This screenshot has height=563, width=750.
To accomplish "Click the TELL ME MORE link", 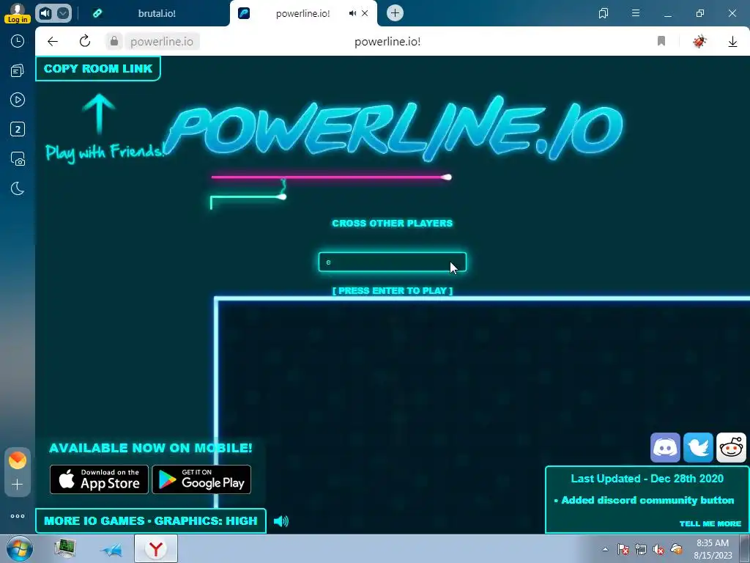I will point(710,523).
